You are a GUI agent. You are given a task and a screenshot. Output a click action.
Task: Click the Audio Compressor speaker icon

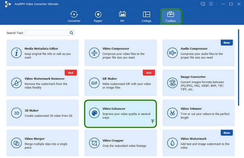tap(172, 53)
